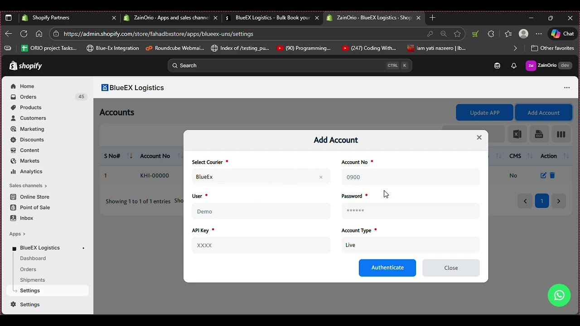Click the Add Account button
Viewport: 580px width, 326px height.
(543, 113)
